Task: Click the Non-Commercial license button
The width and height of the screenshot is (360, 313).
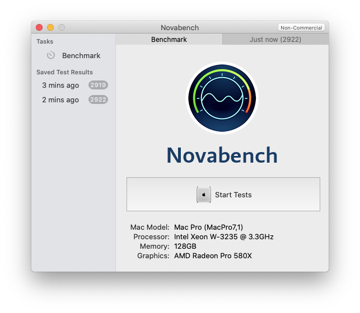Action: click(x=301, y=27)
